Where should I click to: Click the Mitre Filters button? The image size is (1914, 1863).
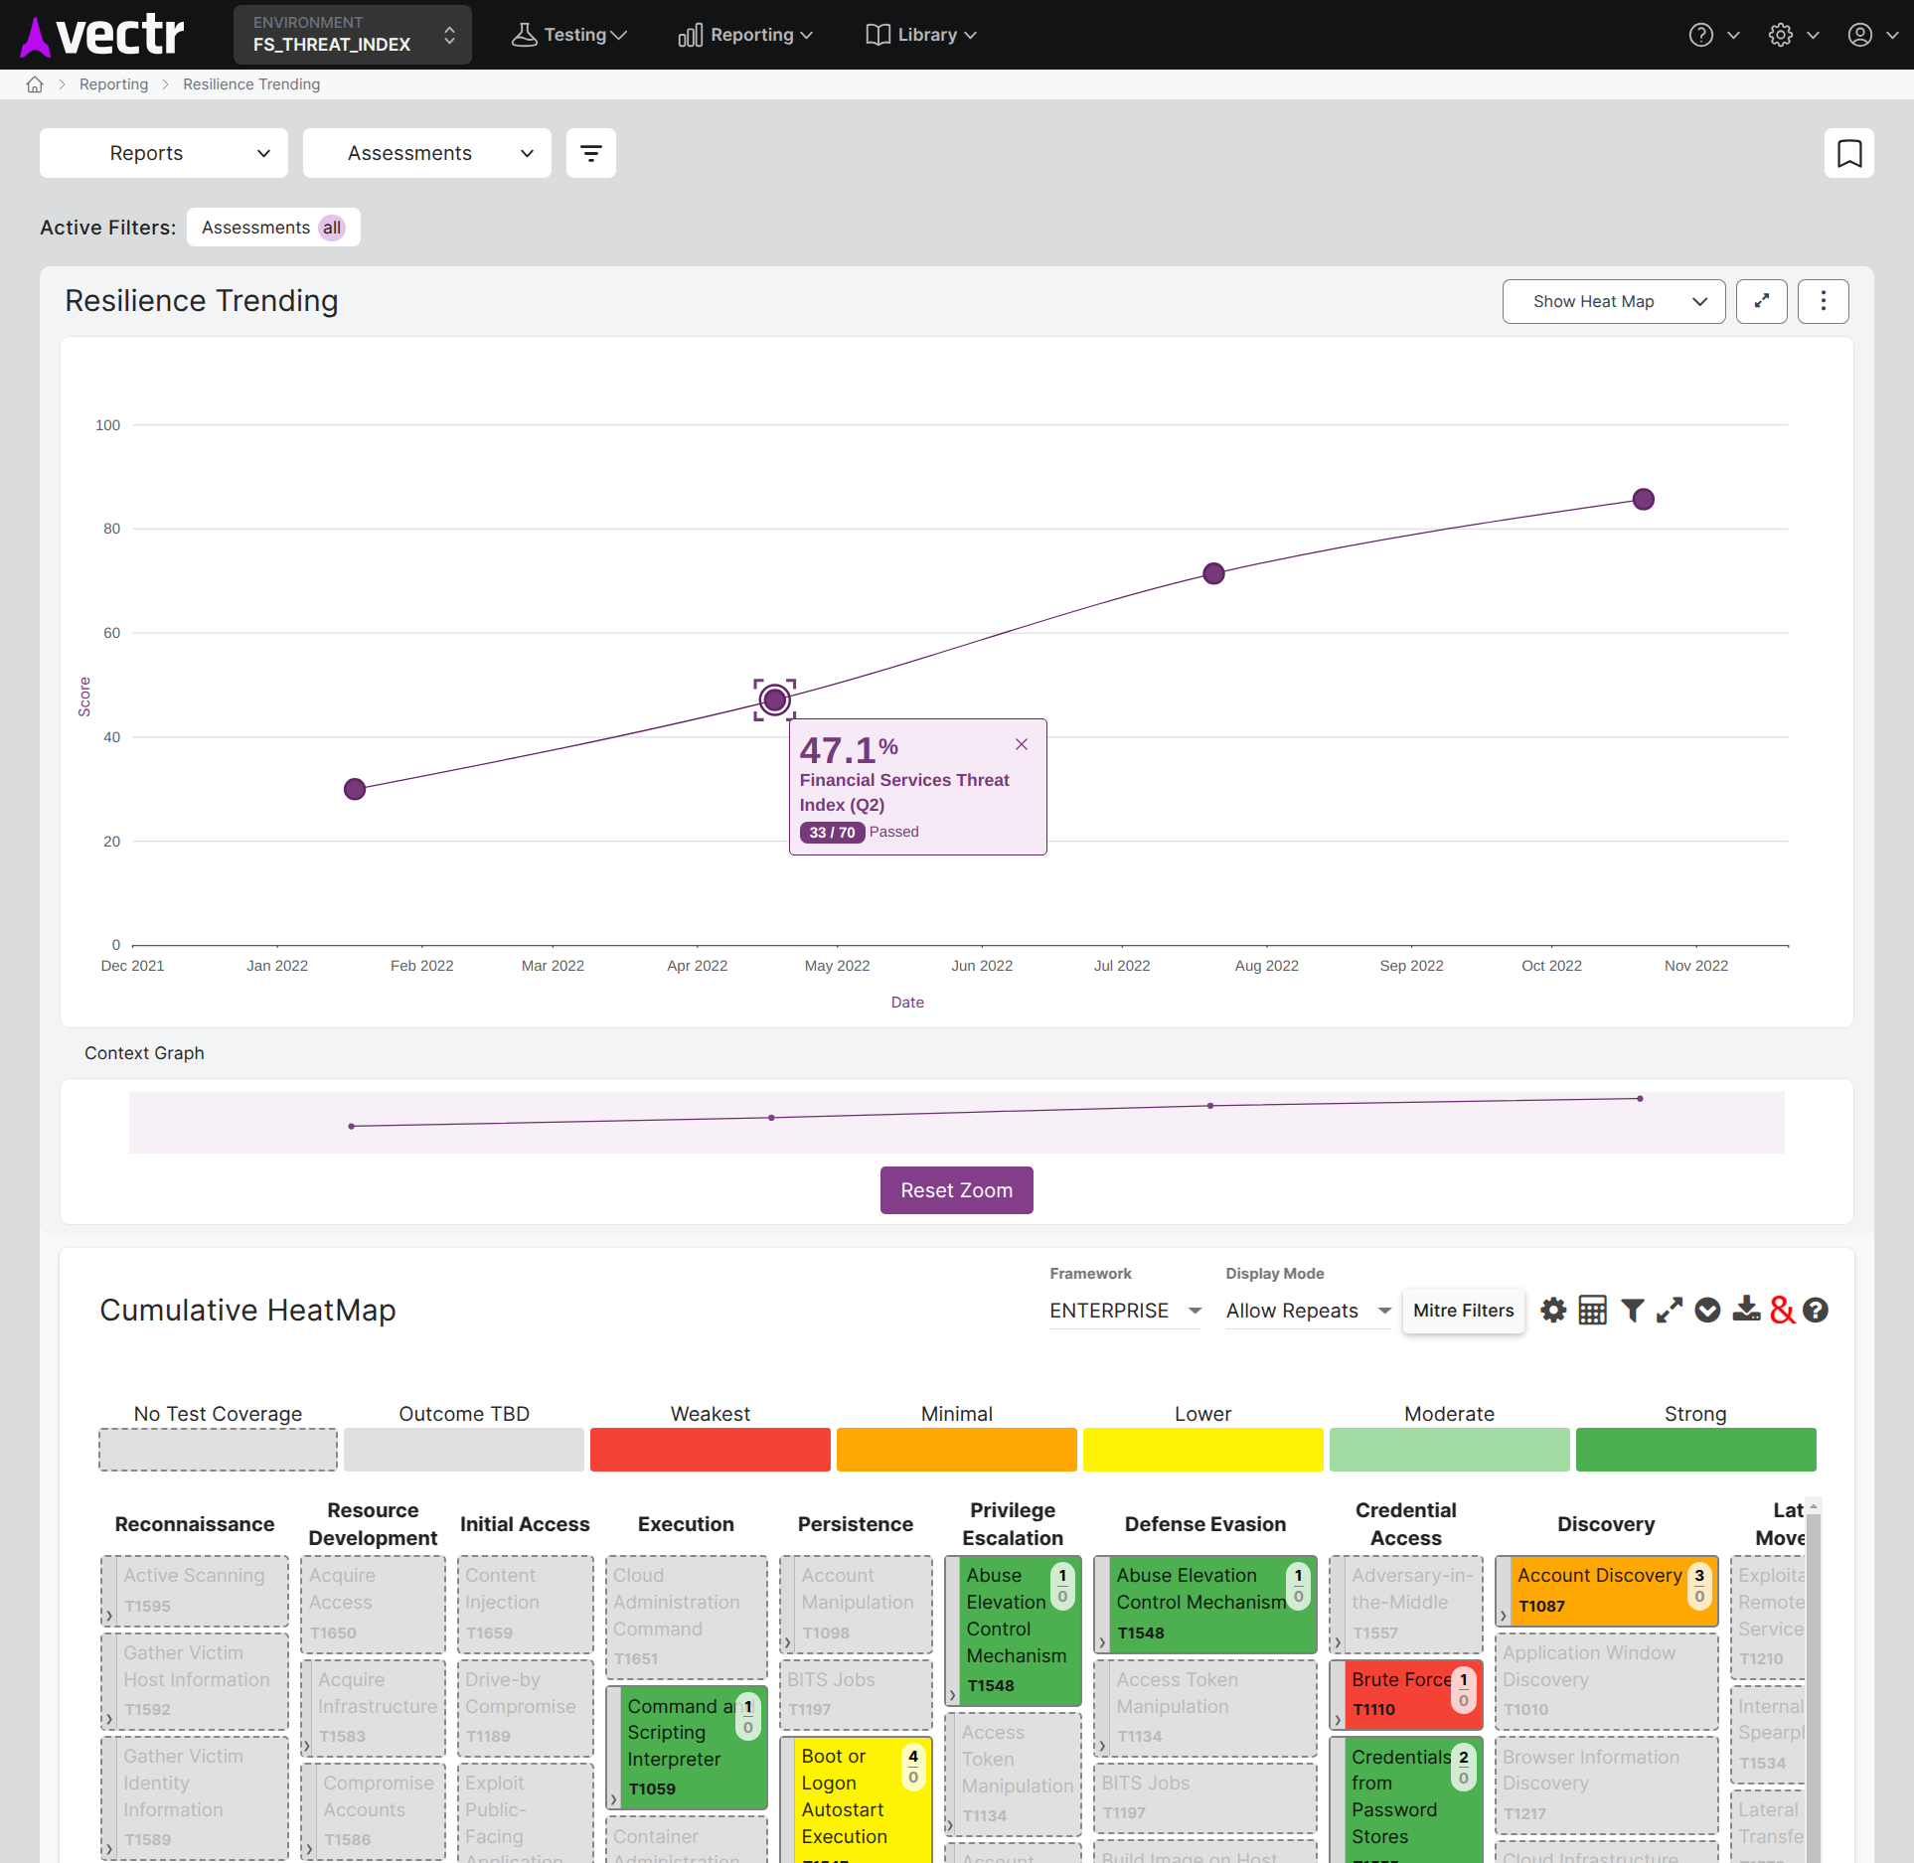1463,1311
